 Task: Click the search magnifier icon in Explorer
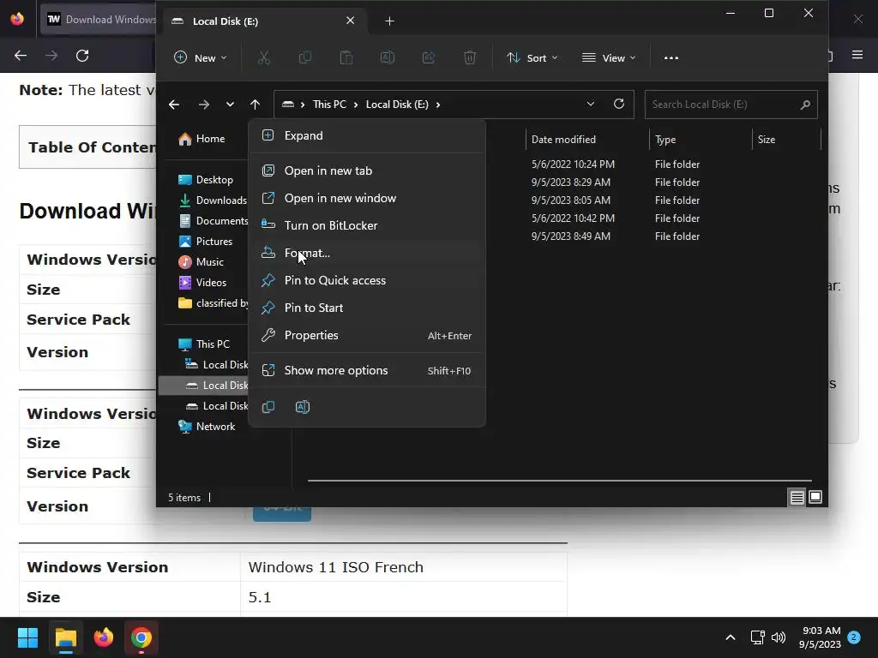pos(805,105)
